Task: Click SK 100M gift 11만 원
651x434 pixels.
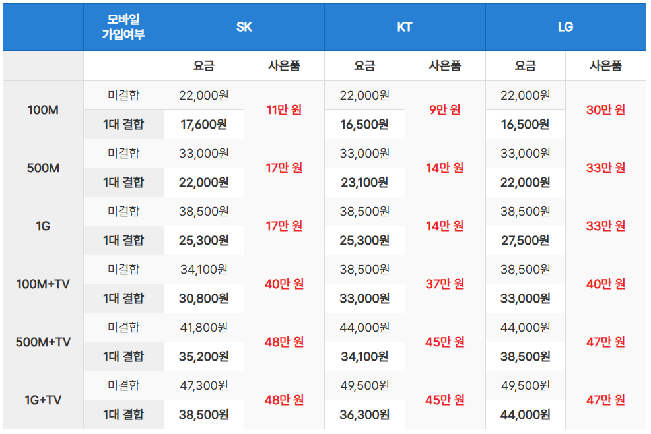Action: (284, 110)
